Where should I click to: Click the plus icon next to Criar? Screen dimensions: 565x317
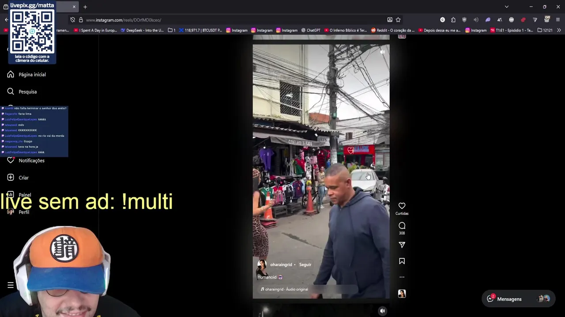11,177
